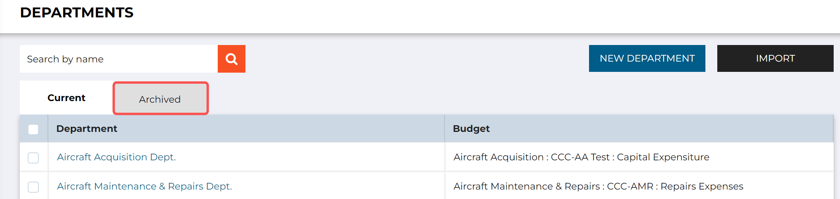Tick the select-all checkbox in table header
Image resolution: width=840 pixels, height=199 pixels.
33,129
